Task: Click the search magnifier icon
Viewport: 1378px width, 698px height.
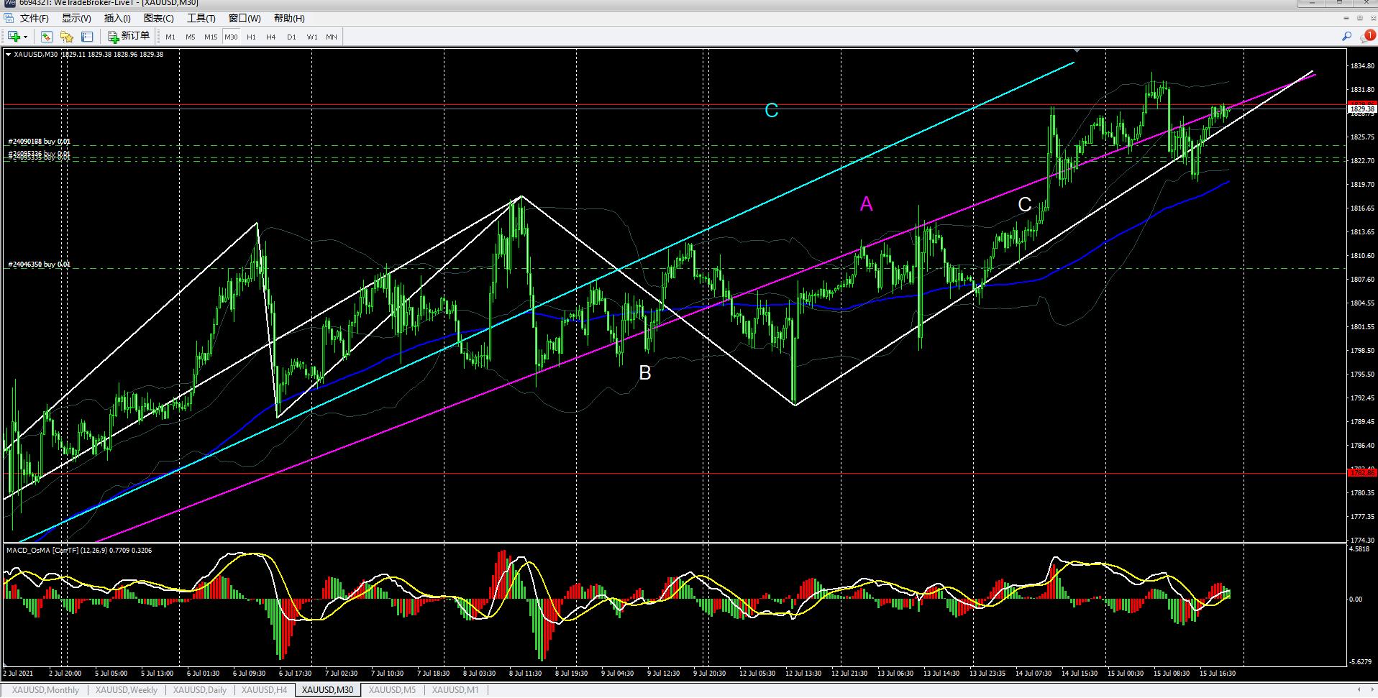Action: click(x=1346, y=37)
